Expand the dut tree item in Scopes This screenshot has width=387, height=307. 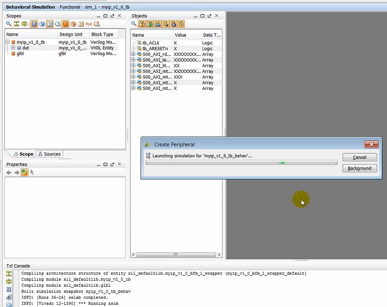(13, 48)
